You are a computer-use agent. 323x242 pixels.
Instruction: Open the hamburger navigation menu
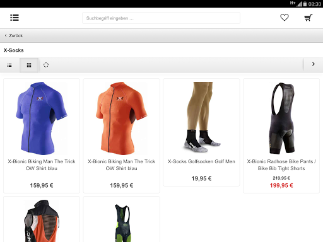click(x=15, y=18)
